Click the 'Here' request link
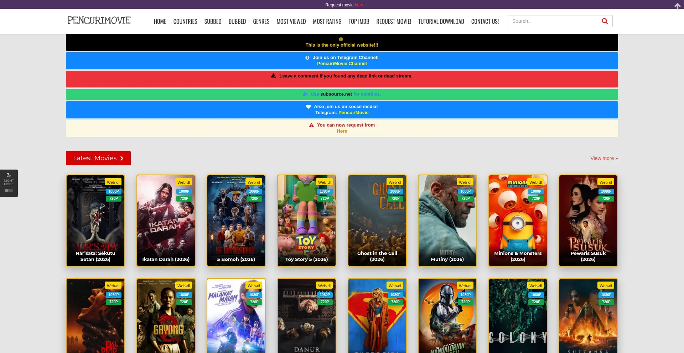The width and height of the screenshot is (684, 353). pos(342,131)
